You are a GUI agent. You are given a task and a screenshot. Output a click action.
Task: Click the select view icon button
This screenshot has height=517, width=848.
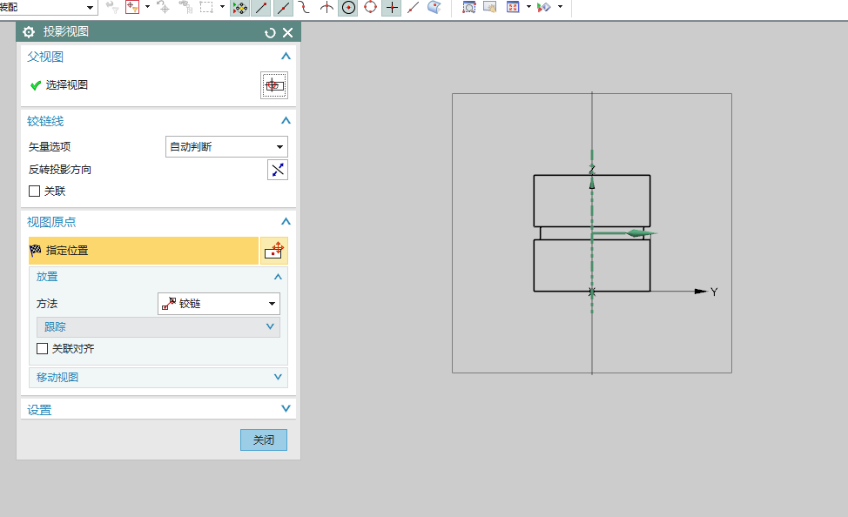274,85
